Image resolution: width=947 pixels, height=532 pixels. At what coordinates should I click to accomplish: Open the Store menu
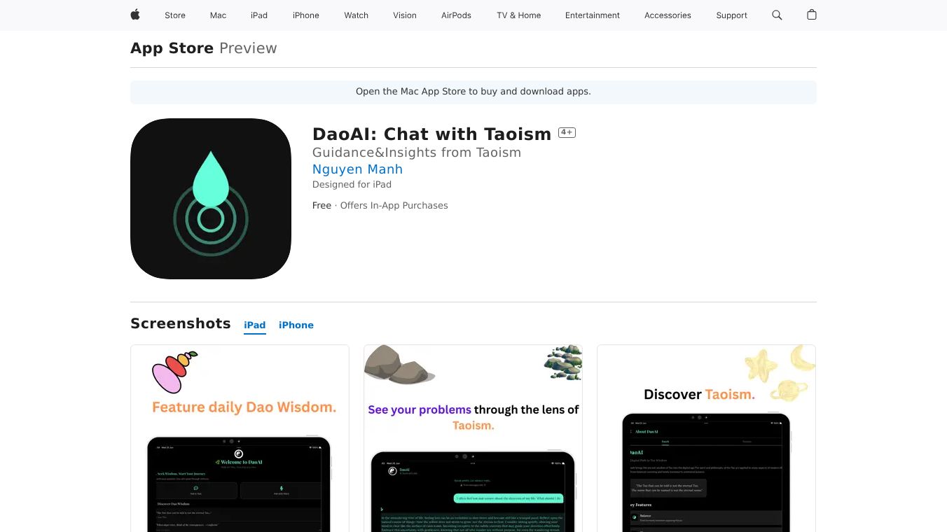(175, 15)
